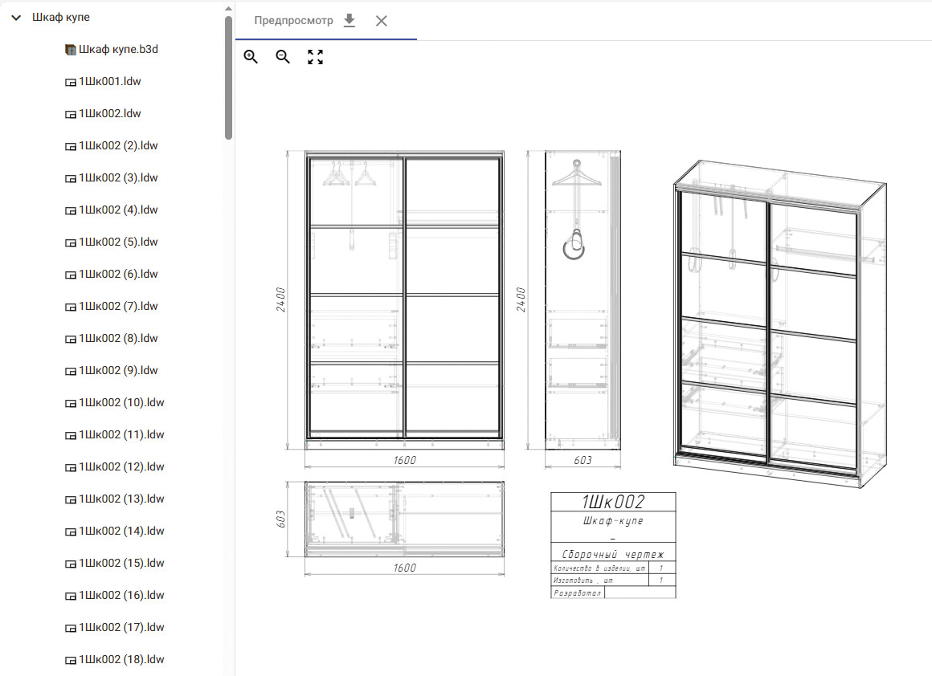Collapse the Шкаф купе folder
Screen dimensions: 932x676
[x=17, y=18]
